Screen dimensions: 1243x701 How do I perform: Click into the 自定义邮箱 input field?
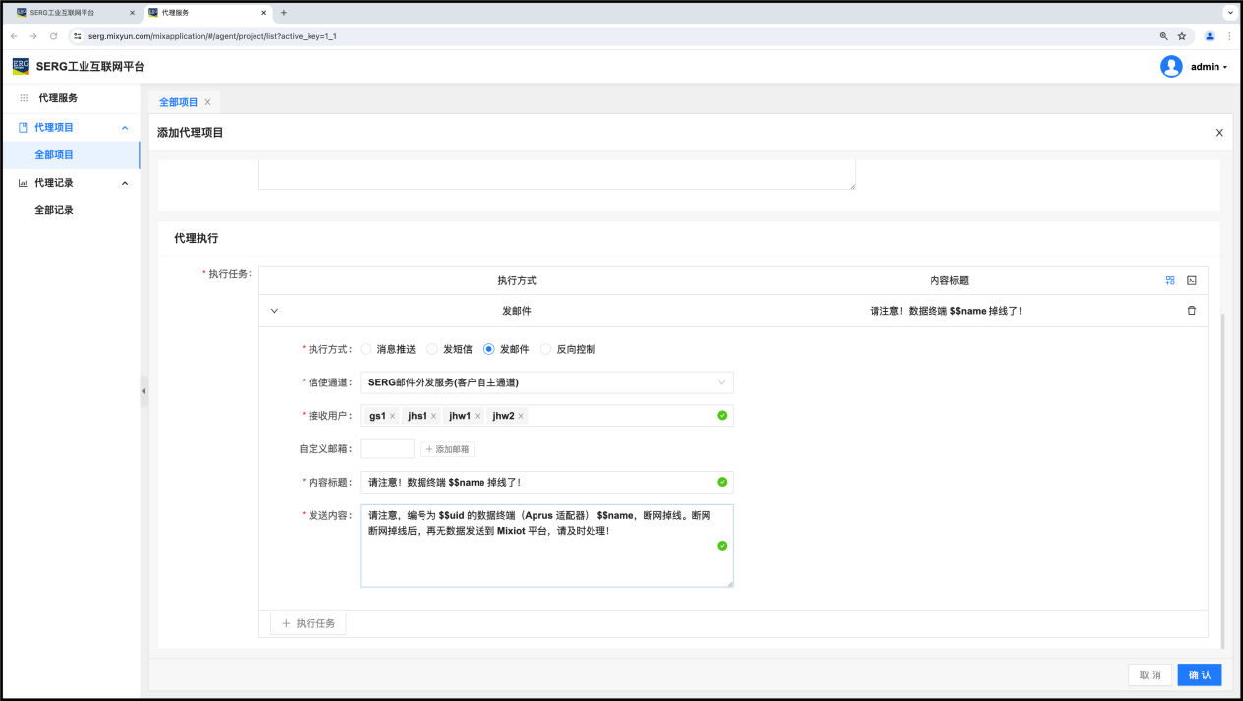point(387,449)
